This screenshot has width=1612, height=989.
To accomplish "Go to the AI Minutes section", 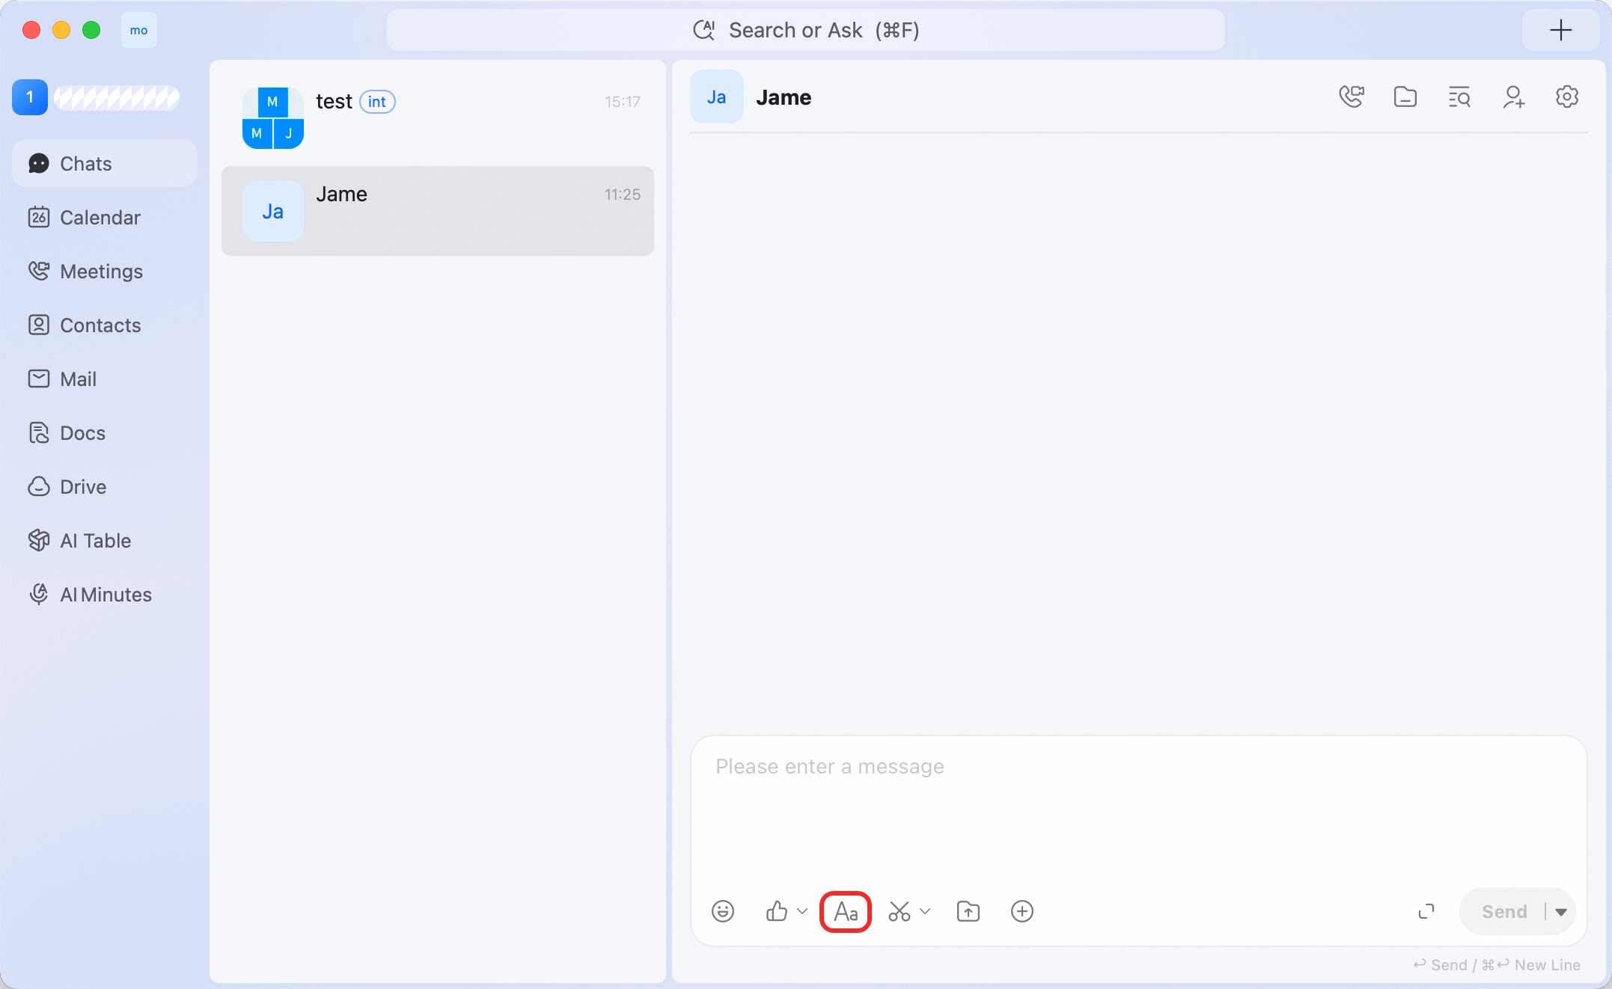I will [105, 594].
